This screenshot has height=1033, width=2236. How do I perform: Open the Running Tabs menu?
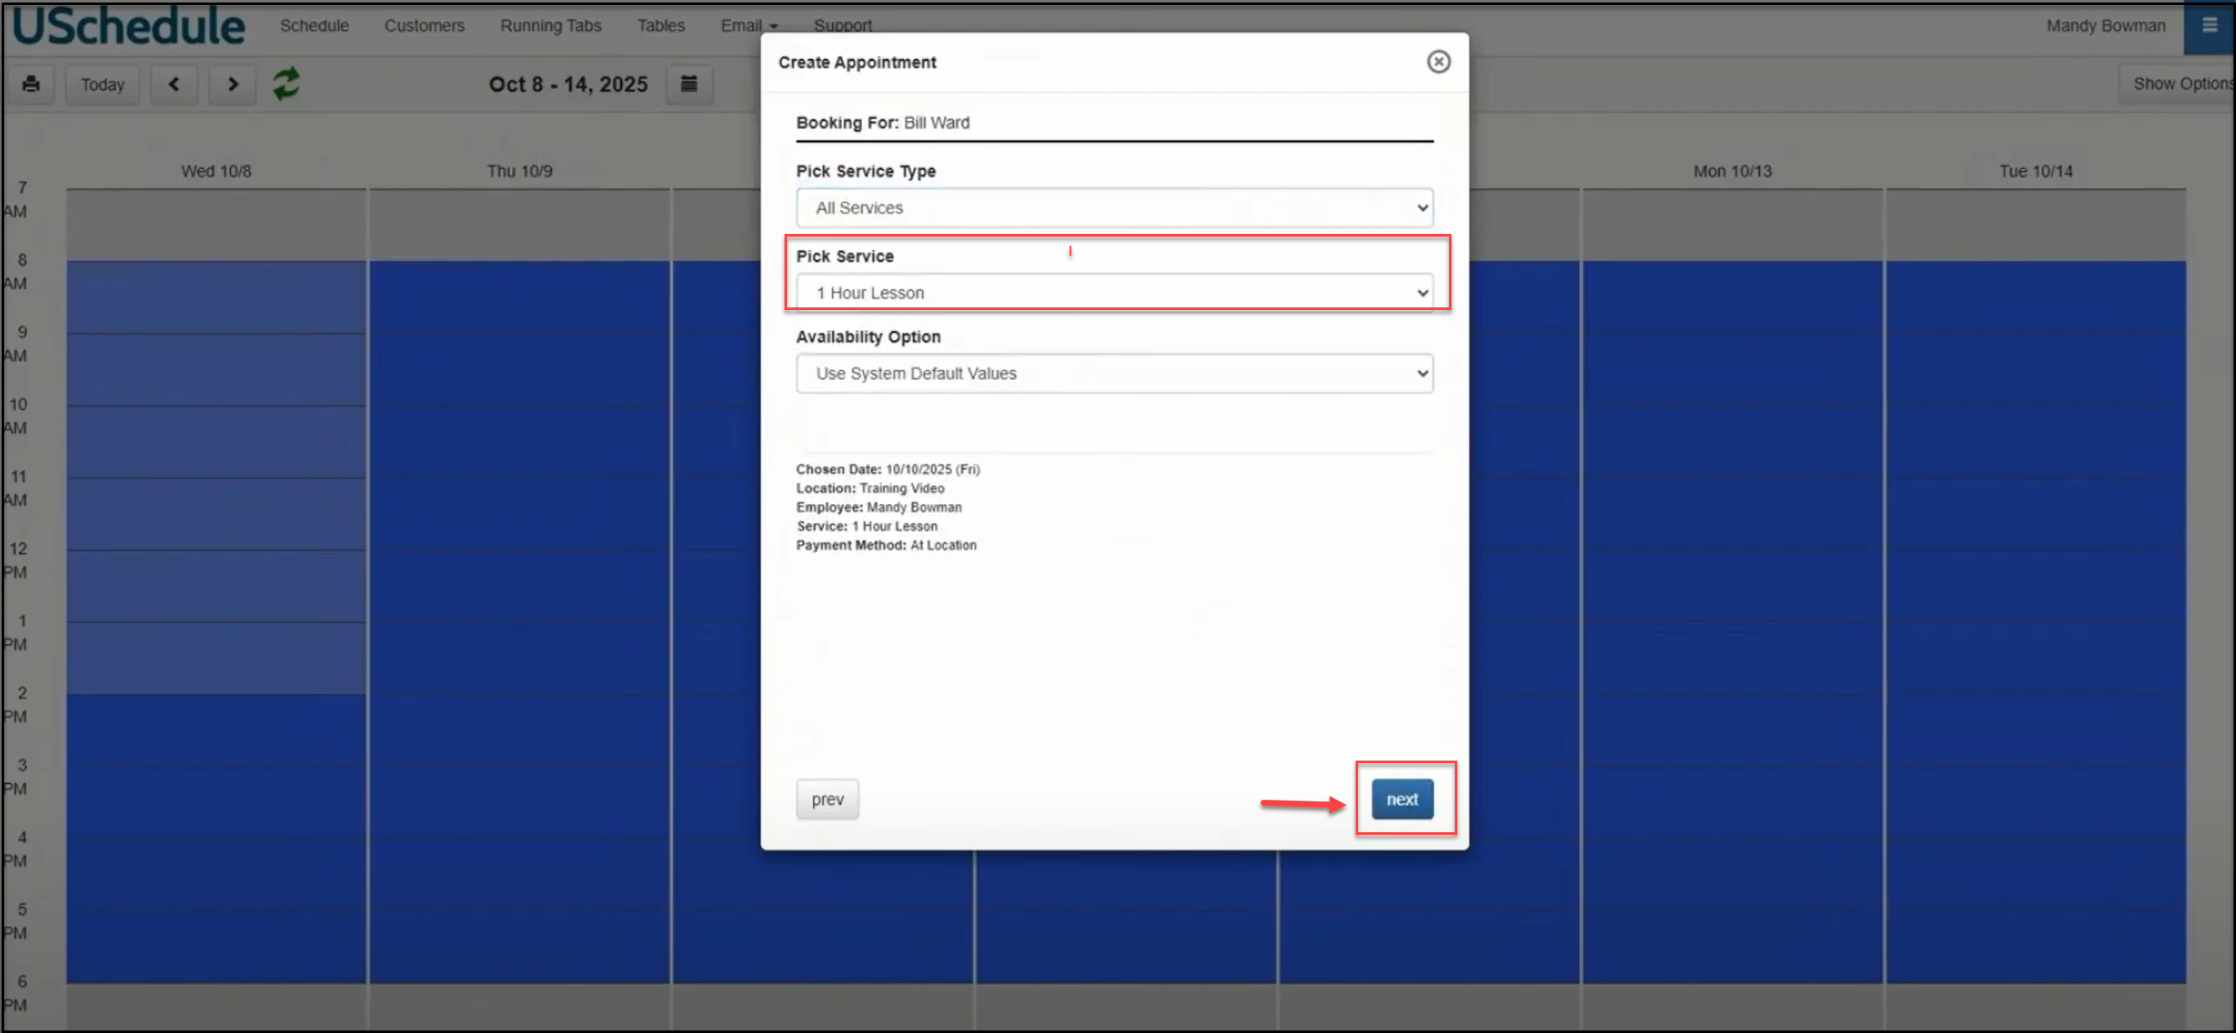550,26
